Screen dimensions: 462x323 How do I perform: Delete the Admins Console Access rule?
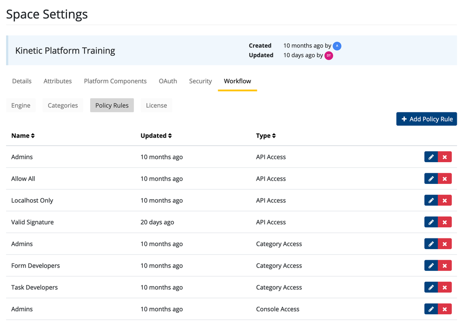coord(445,309)
